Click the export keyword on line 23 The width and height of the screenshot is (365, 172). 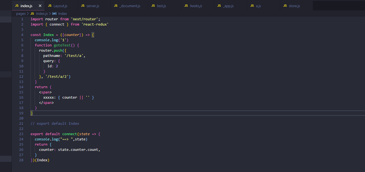pos(37,134)
